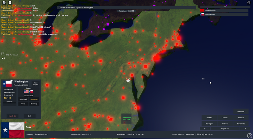
Task: Click Destroy Road button
Action: point(28,96)
